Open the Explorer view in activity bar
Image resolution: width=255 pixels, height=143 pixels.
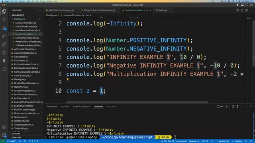(x=4, y=11)
